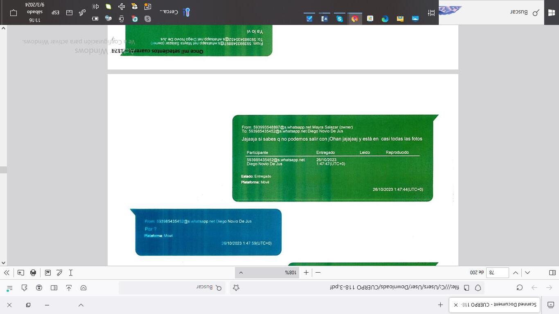
Task: Bookmark this page with the star icon
Action: tap(236, 288)
